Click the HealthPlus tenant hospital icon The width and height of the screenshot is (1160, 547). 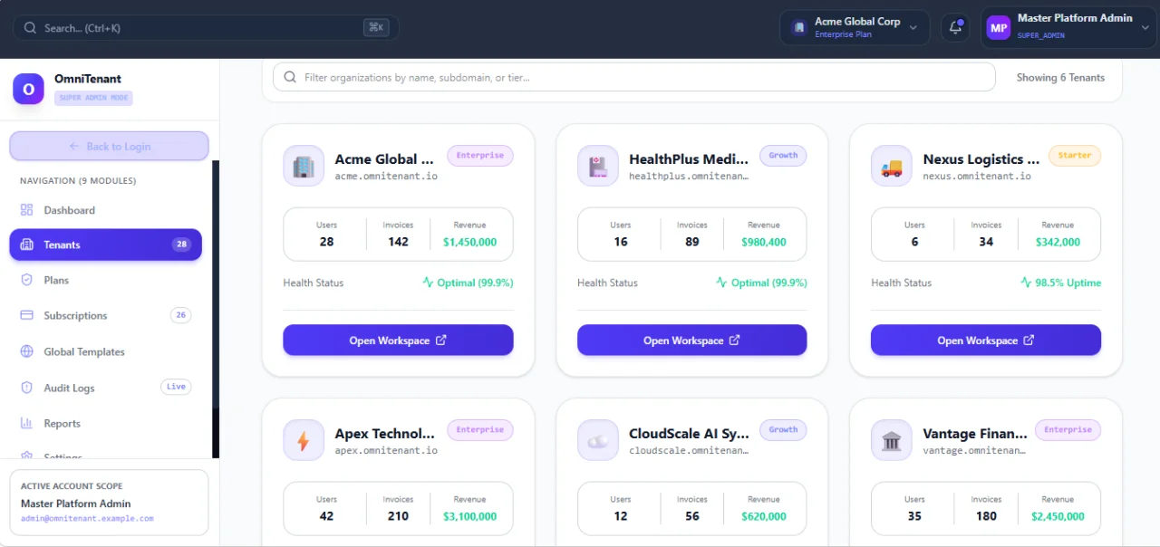pos(597,167)
